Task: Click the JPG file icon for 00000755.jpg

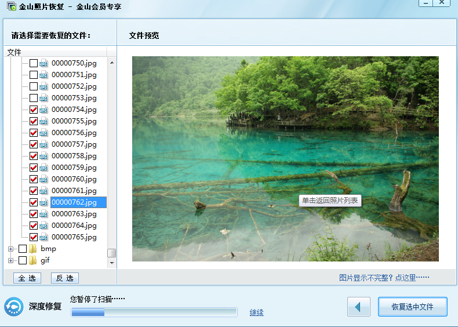Action: pyautogui.click(x=43, y=121)
